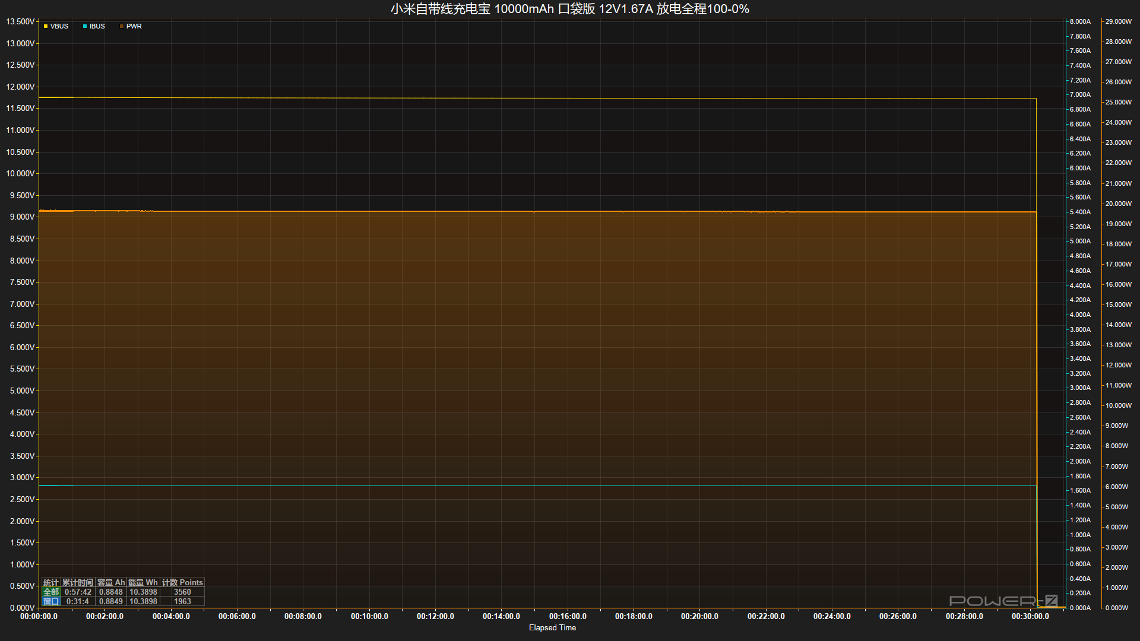
Task: Click the 1963 points cell
Action: (182, 601)
